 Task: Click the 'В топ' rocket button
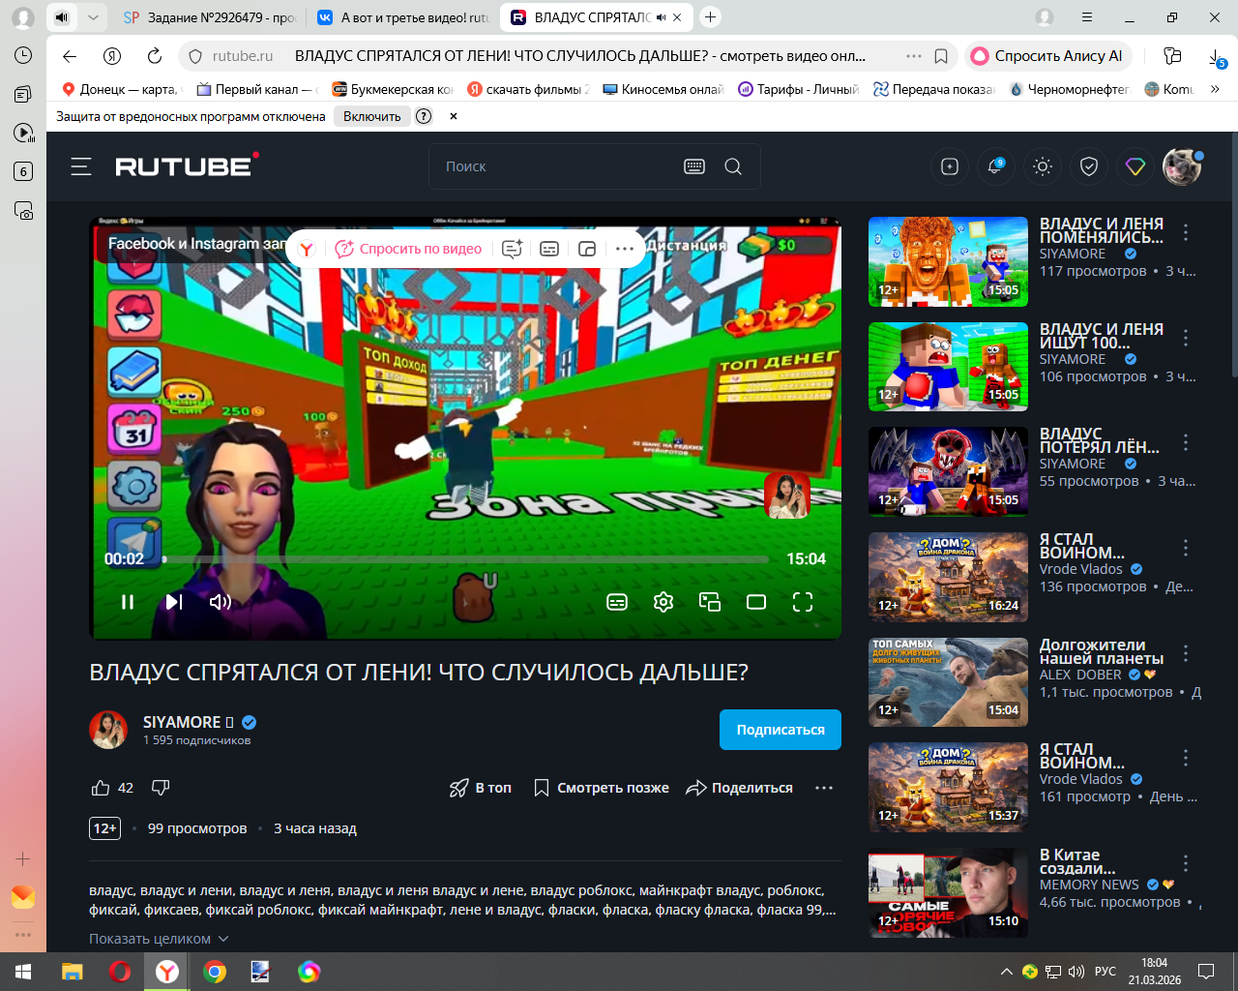point(481,788)
